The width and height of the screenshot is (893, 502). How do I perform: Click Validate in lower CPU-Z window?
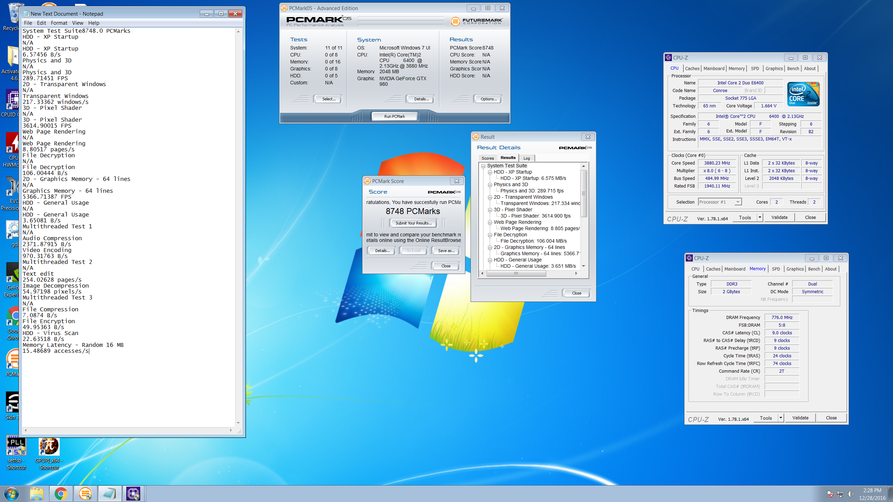800,418
